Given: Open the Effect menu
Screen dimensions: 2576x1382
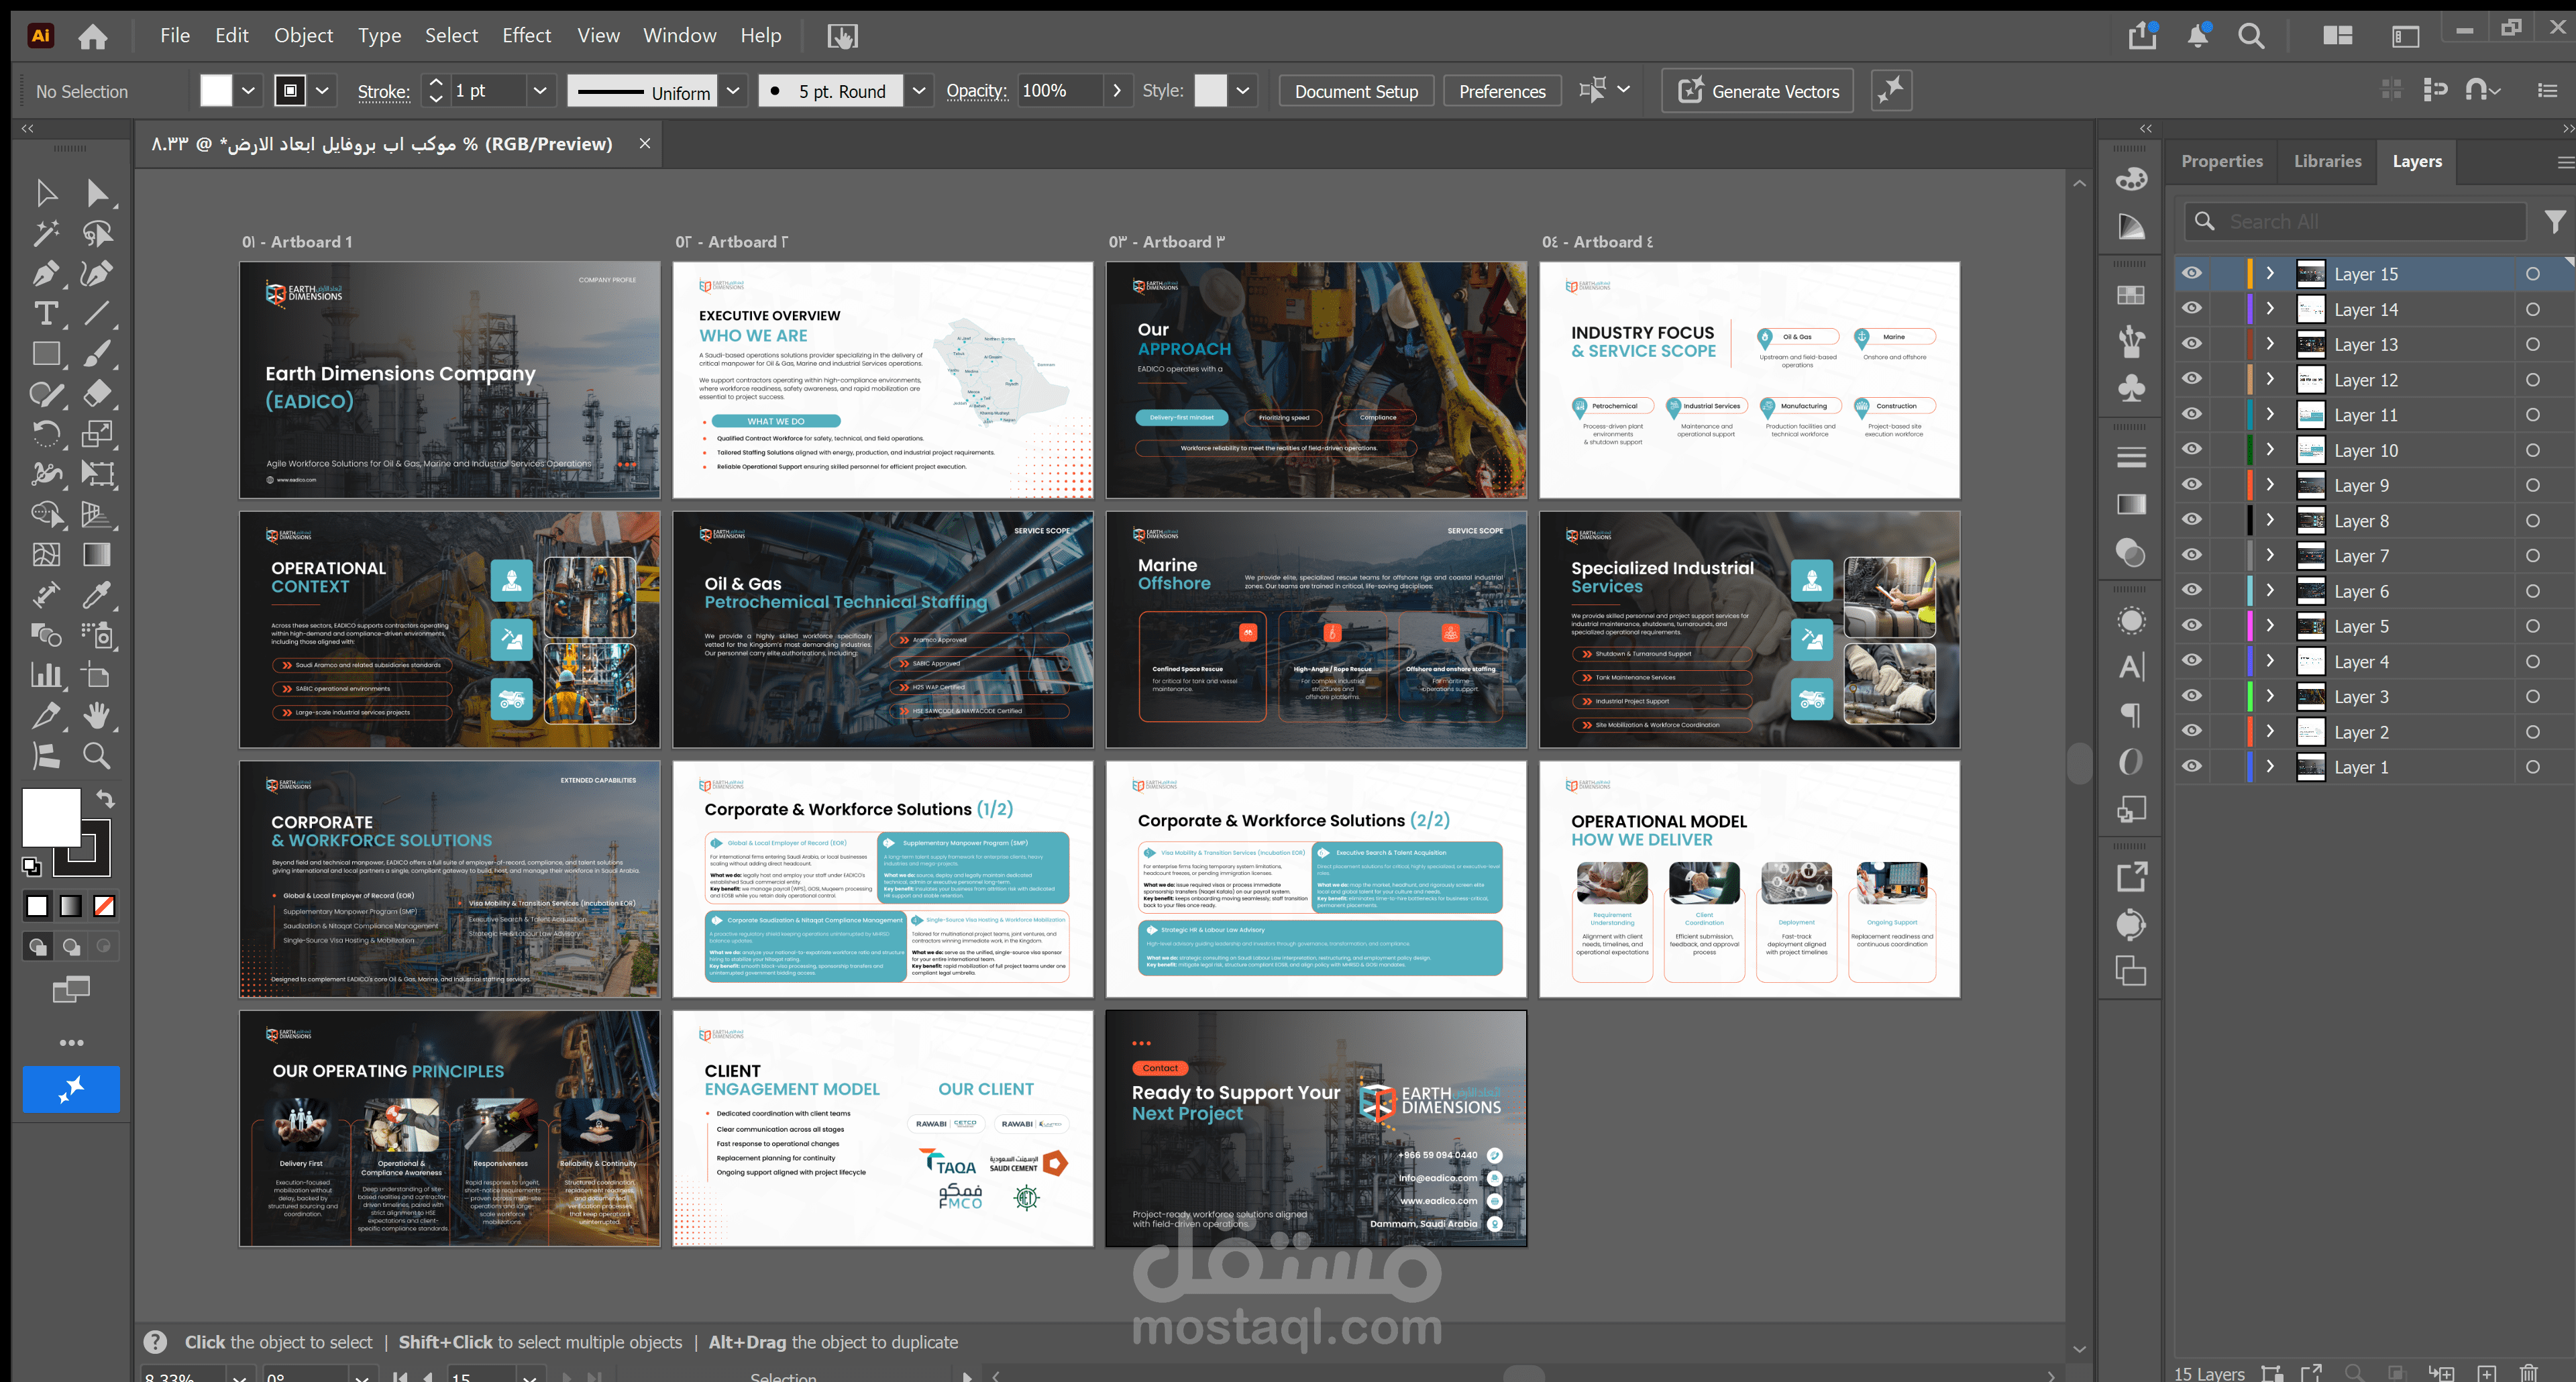Looking at the screenshot, I should click(526, 36).
